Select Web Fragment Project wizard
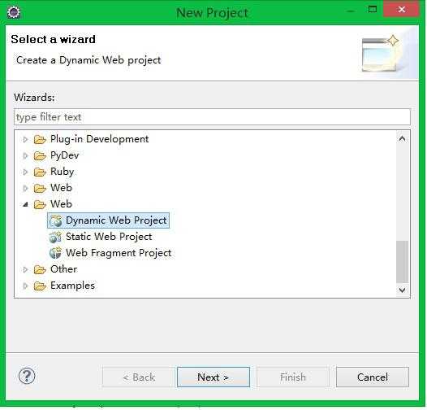The width and height of the screenshot is (427, 410). (x=119, y=253)
